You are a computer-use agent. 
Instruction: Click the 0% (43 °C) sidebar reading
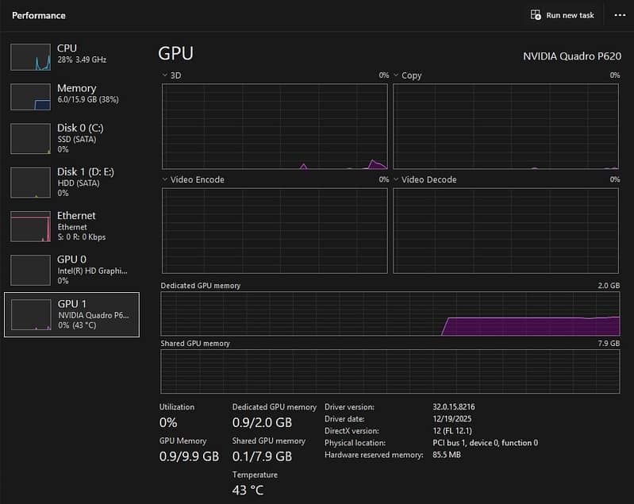[x=77, y=325]
